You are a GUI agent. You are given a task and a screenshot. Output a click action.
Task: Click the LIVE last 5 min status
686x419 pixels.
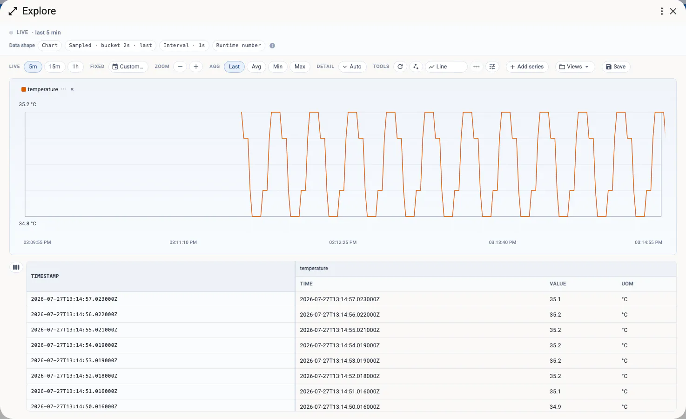click(35, 33)
